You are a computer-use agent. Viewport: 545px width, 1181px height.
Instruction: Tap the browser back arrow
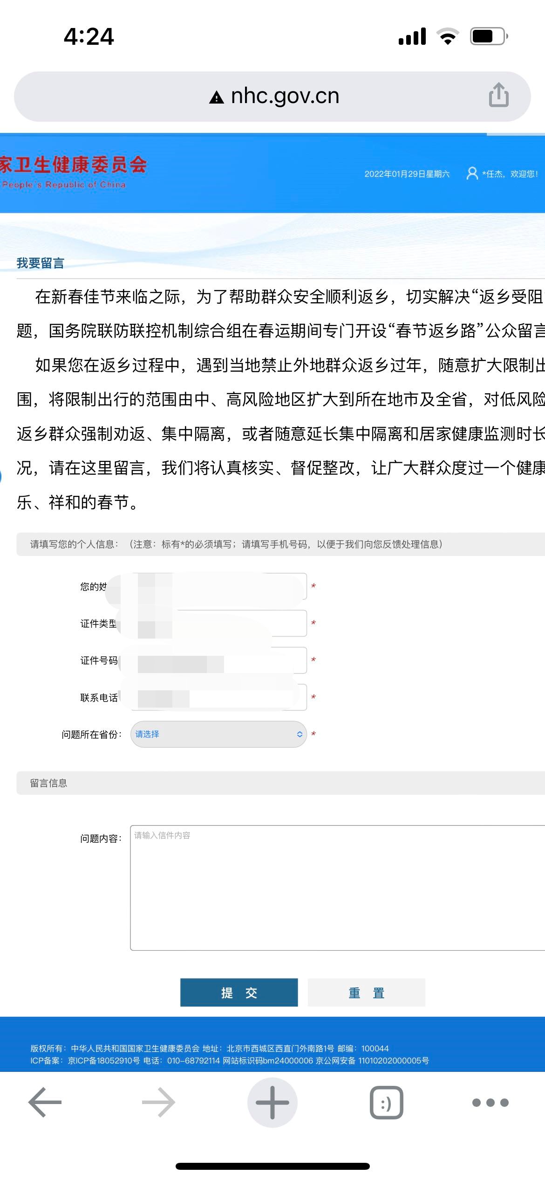45,1102
